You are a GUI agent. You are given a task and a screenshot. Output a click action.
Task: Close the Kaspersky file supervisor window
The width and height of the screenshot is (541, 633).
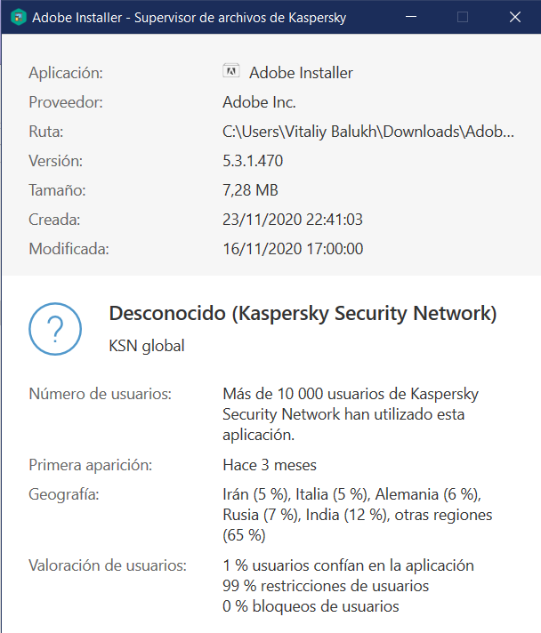pyautogui.click(x=513, y=17)
